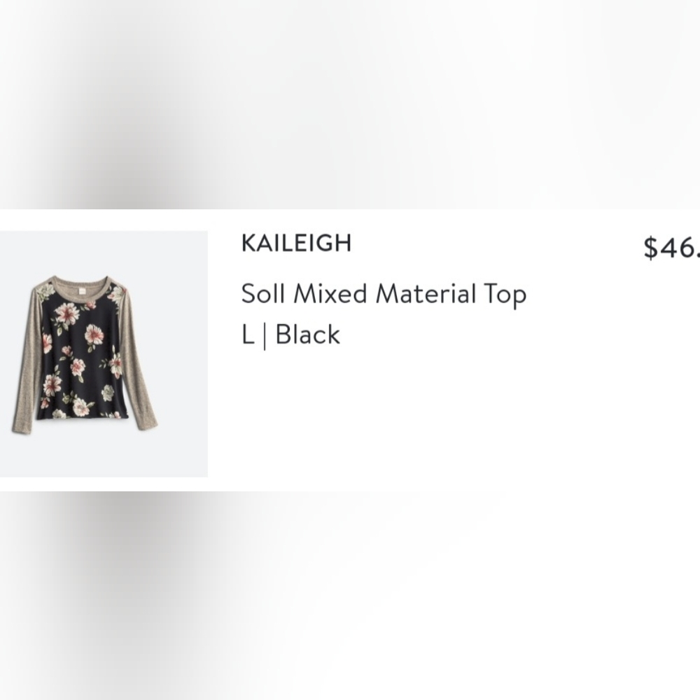Viewport: 700px width, 700px height.
Task: Click the blurred area below the product row
Action: click(350, 595)
